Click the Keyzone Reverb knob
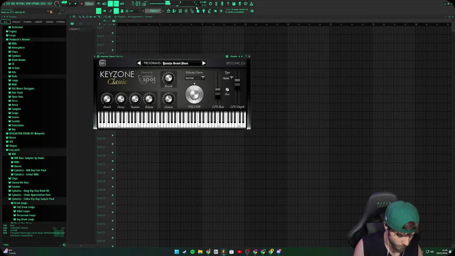Screen dimensions: 455x256 coord(168,78)
